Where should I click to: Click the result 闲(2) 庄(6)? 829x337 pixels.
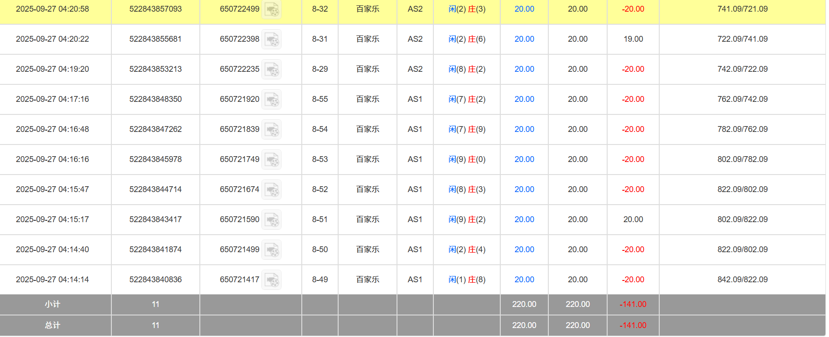point(467,39)
